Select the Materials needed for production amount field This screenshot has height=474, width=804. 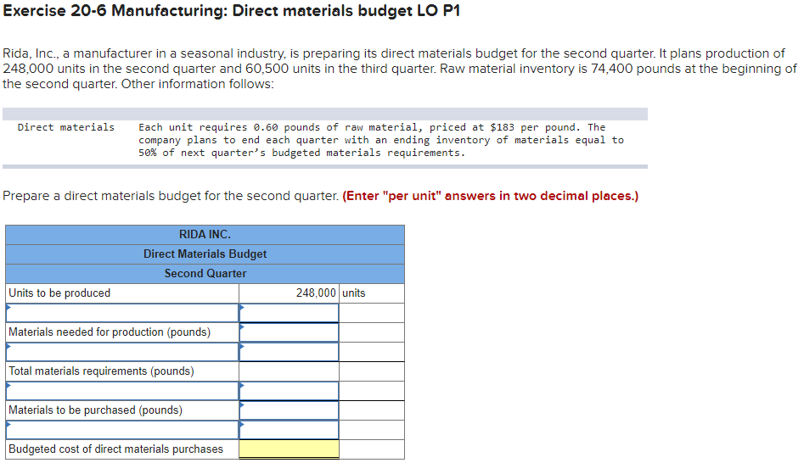click(x=290, y=332)
